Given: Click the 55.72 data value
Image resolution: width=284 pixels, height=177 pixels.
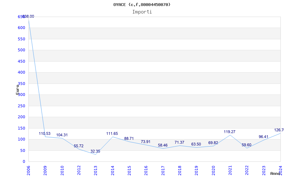Looking at the screenshot, I should [x=78, y=146].
